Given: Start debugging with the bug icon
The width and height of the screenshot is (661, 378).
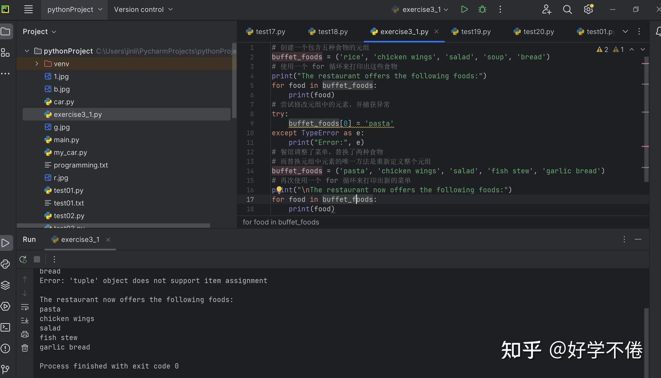Looking at the screenshot, I should [x=482, y=9].
